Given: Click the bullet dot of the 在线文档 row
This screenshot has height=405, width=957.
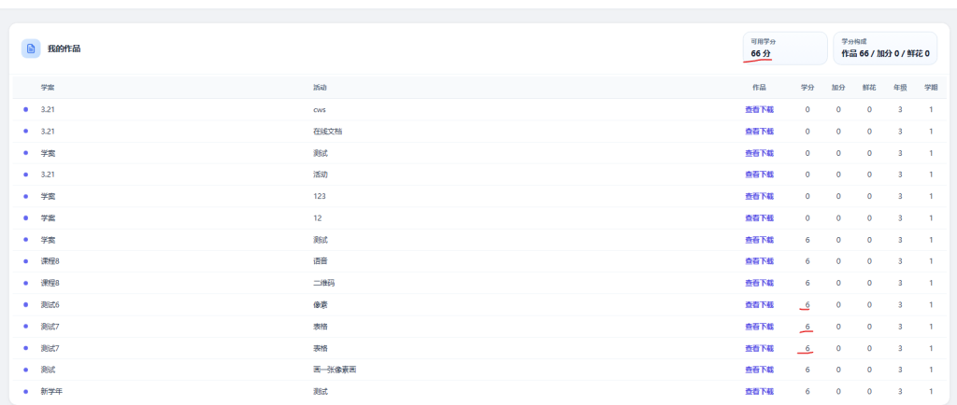Looking at the screenshot, I should [25, 132].
